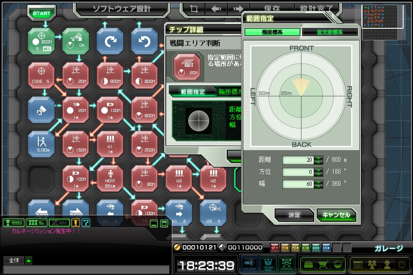413x275 pixels.
Task: Toggle the ALL chat channel filter
Action: click(x=37, y=223)
